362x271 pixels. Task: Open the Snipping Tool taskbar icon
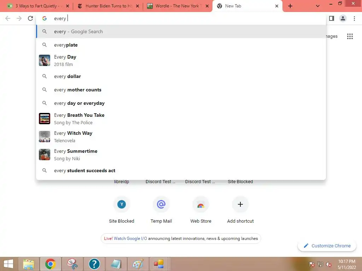tap(72, 264)
